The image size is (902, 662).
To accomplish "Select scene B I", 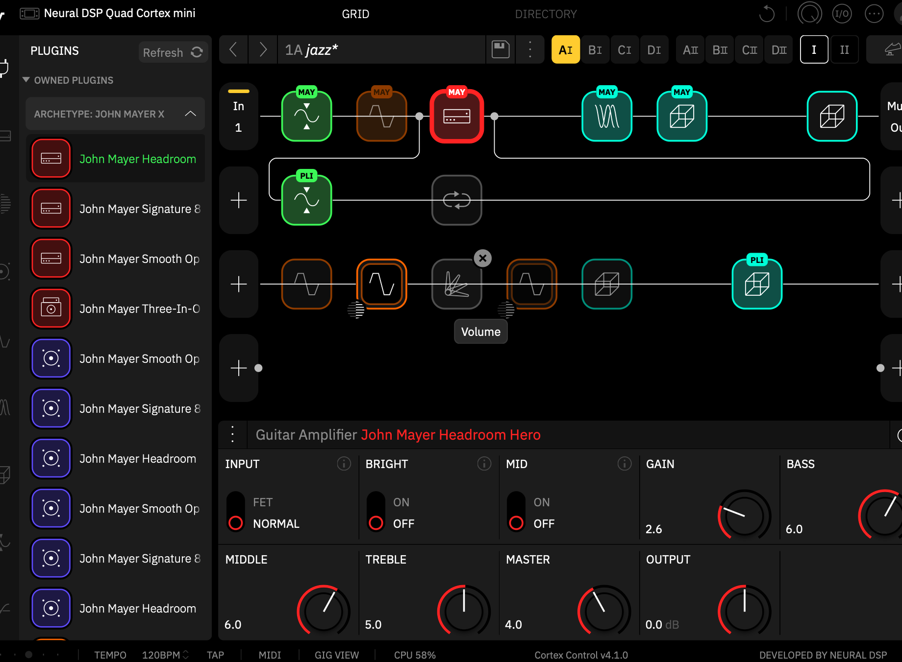I will click(595, 49).
